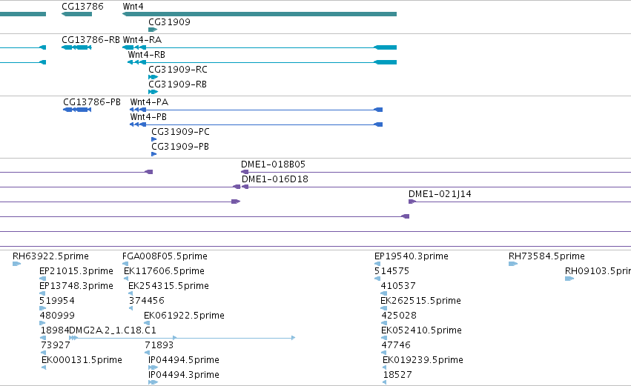Screen dimensions: 631x386
Task: Click the CG31909-RC transcript arrow
Action: pyautogui.click(x=153, y=77)
